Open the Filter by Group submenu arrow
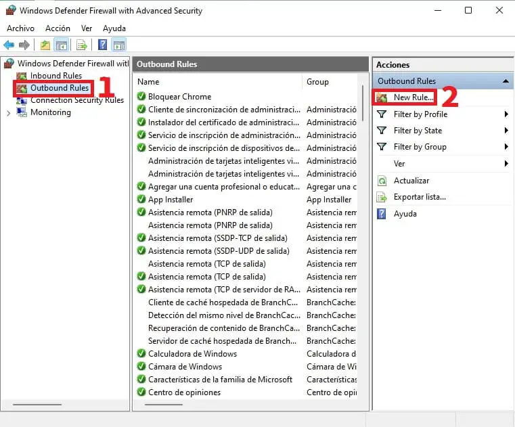515x427 pixels. (506, 146)
